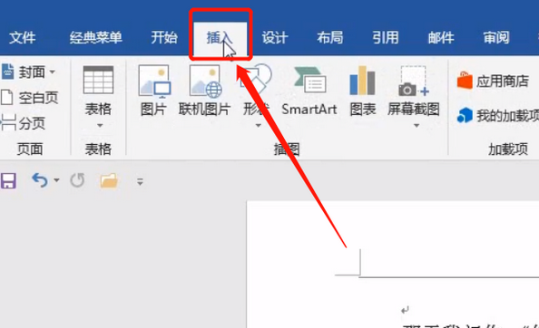Expand the 屏幕截图 dropdown arrow
This screenshot has height=328, width=539.
416,126
